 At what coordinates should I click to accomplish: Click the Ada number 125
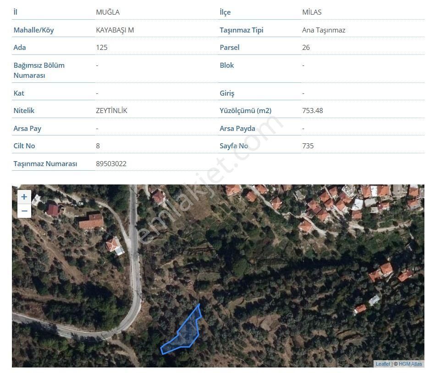pos(102,47)
